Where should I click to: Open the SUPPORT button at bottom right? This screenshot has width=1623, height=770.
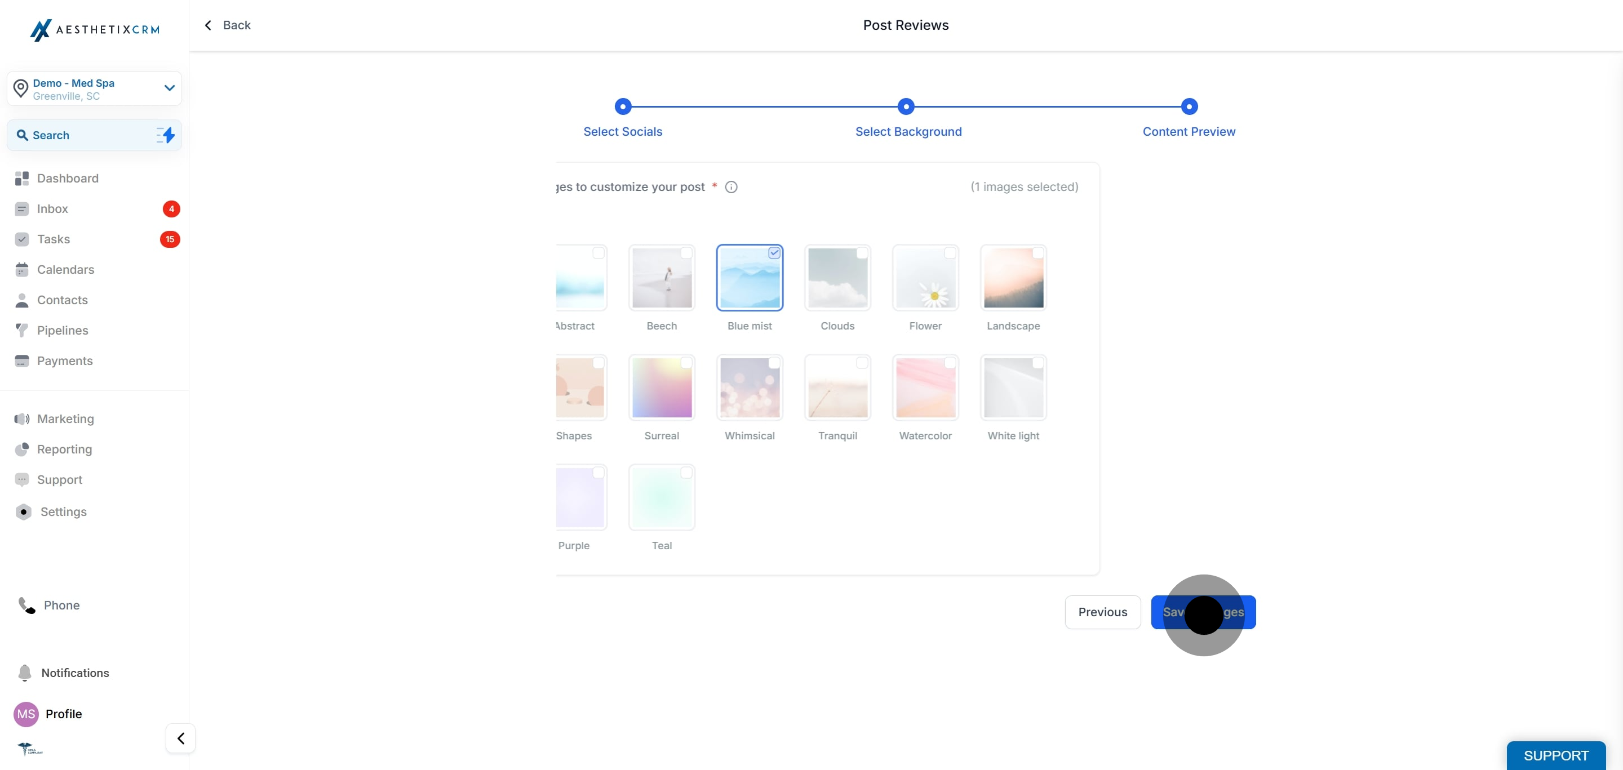(x=1555, y=755)
